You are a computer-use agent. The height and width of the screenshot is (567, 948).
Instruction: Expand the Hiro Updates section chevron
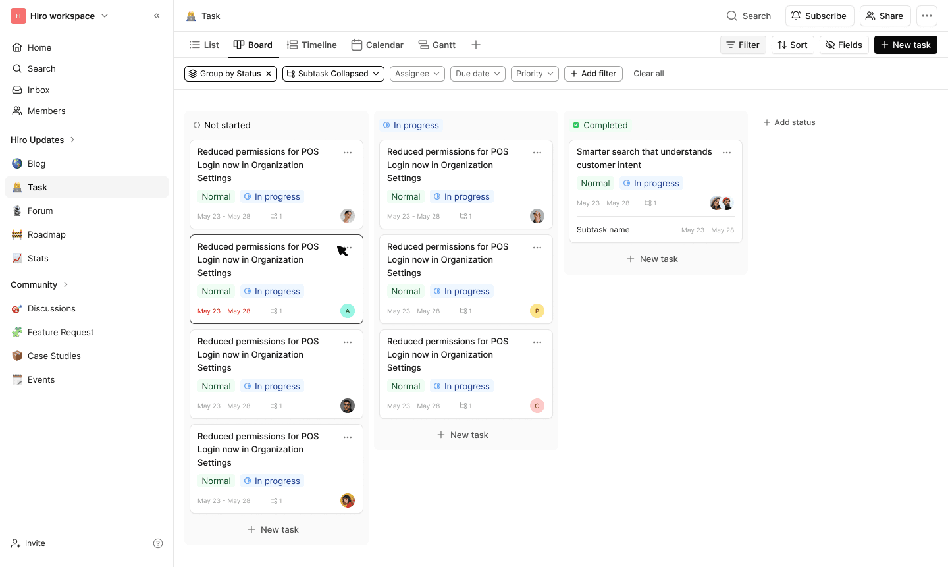click(x=72, y=140)
